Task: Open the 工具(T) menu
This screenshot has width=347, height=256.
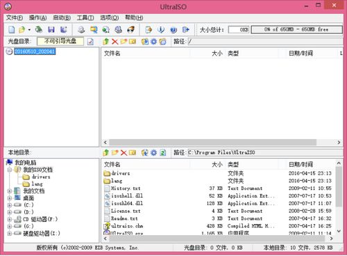Action: (x=85, y=17)
